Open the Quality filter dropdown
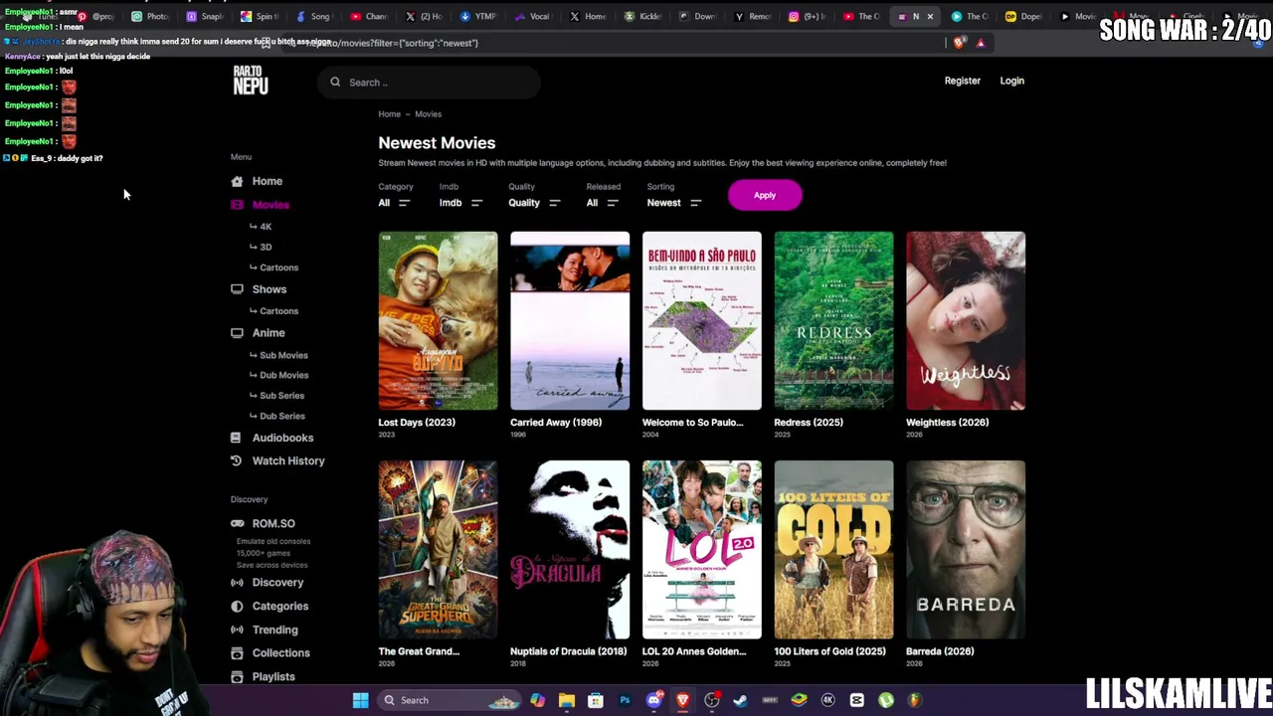Screen dimensions: 1273x716 click(x=535, y=203)
